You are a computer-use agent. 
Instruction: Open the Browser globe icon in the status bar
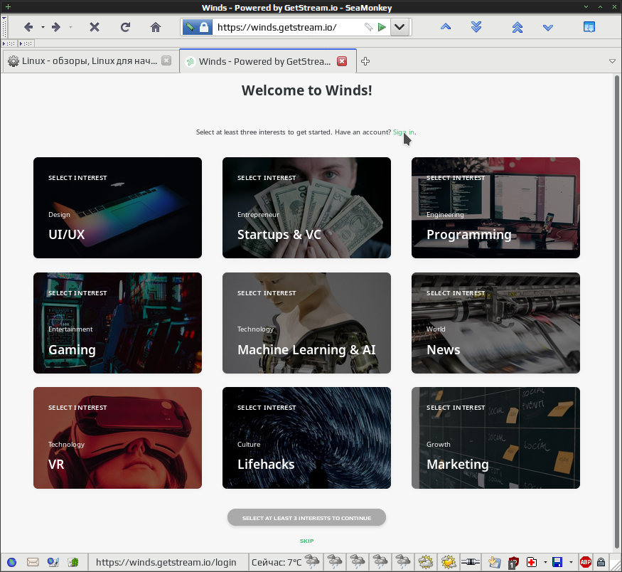[12, 562]
